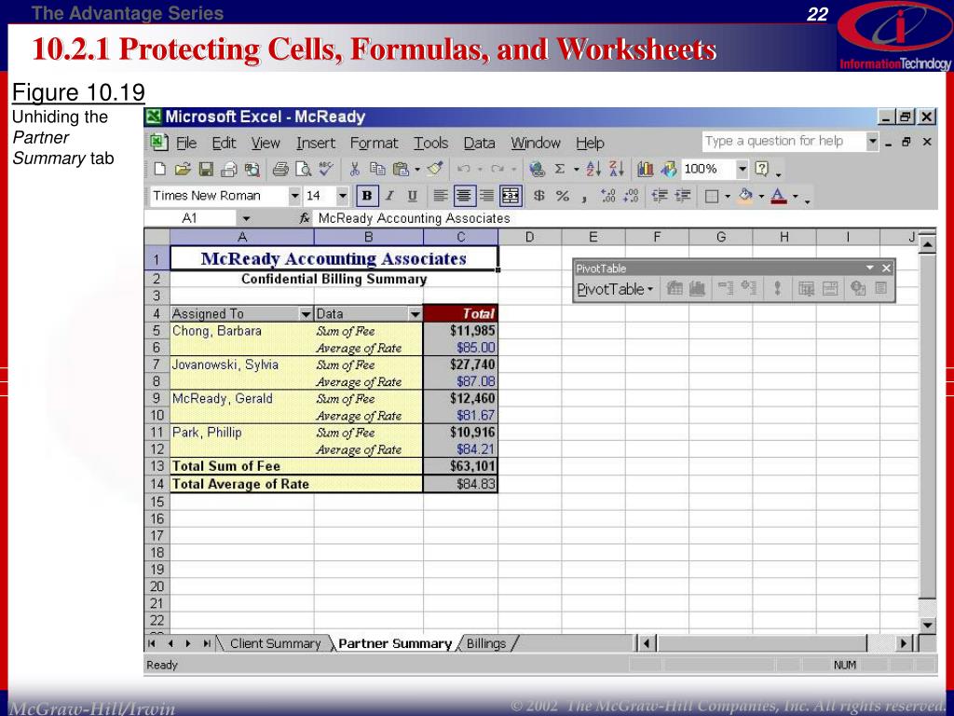Viewport: 954px width, 716px height.
Task: Toggle Align Left
Action: (441, 196)
